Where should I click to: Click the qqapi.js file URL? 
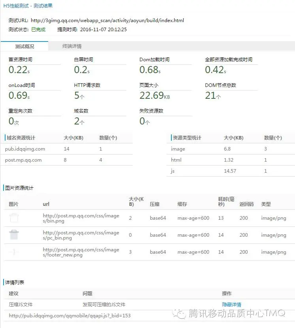[x=70, y=315]
